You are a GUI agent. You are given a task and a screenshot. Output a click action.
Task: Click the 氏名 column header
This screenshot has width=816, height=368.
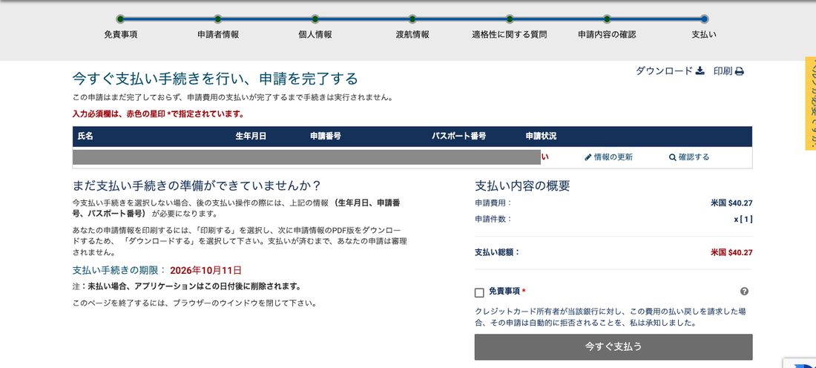coord(85,137)
